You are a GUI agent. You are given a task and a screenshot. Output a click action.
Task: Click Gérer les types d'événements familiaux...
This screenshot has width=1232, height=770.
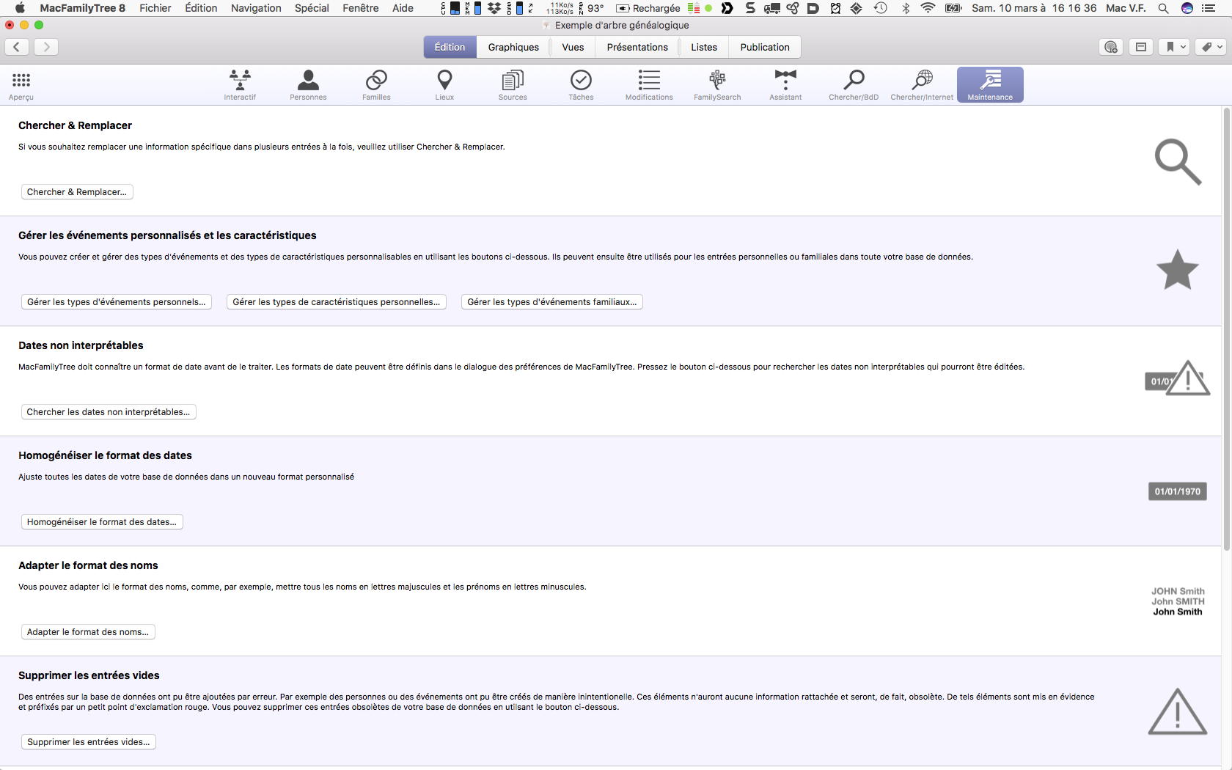point(552,302)
